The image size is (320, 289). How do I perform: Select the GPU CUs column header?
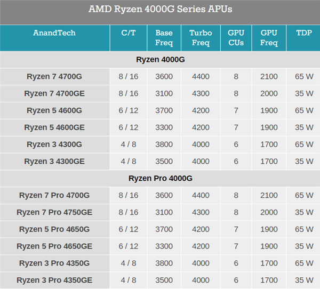pos(236,37)
